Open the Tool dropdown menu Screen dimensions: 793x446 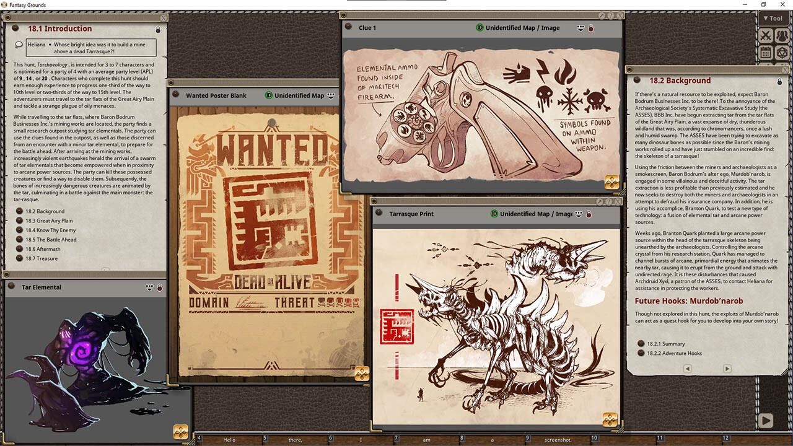[773, 18]
